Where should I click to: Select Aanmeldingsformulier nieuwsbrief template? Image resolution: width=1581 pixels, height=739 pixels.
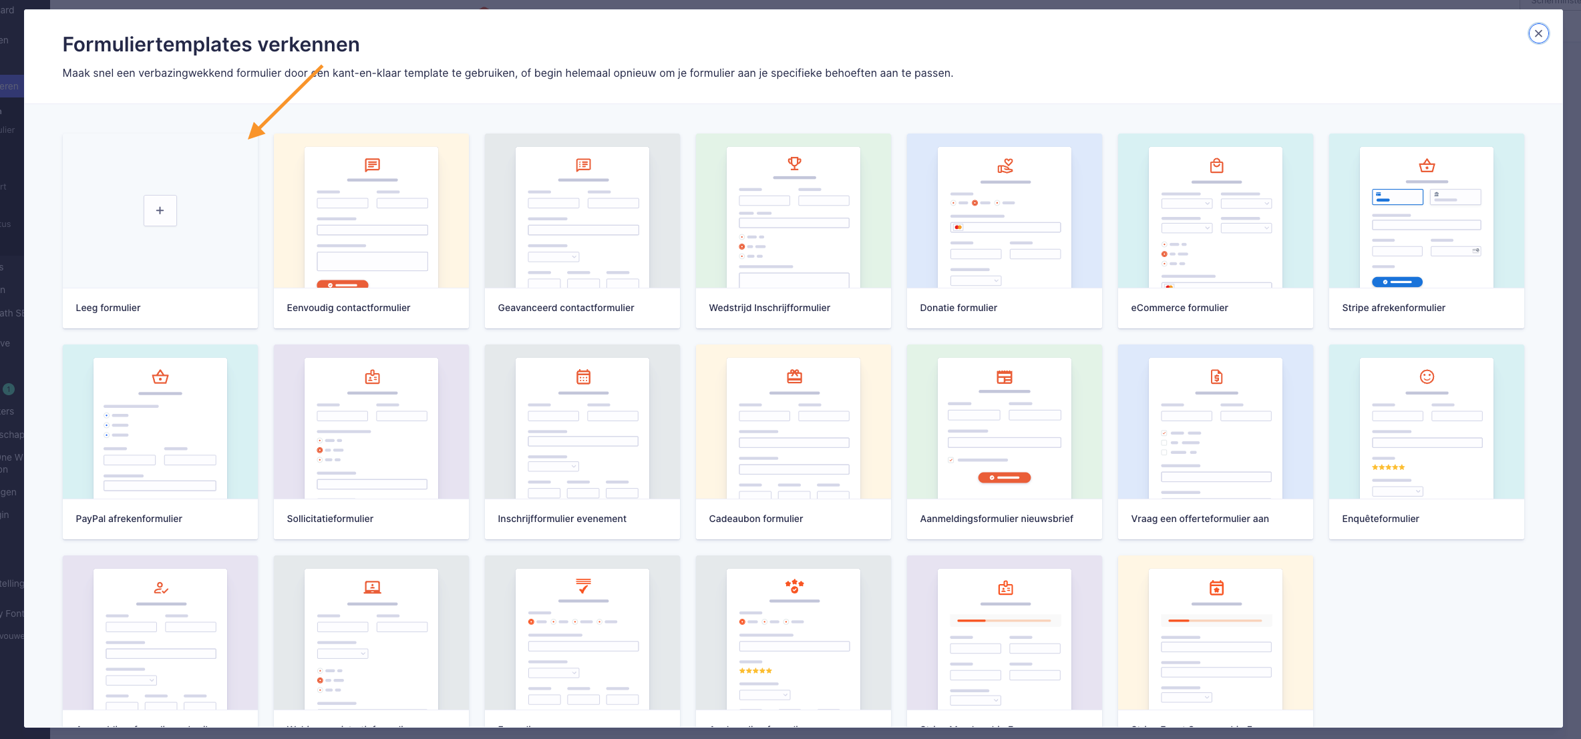click(1005, 441)
